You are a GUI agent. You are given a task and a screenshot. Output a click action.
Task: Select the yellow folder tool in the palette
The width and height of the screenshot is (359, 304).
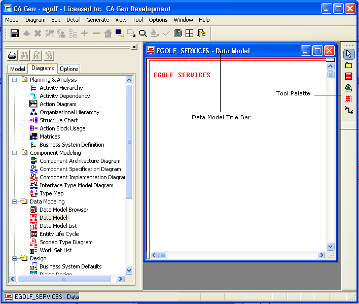pos(349,65)
